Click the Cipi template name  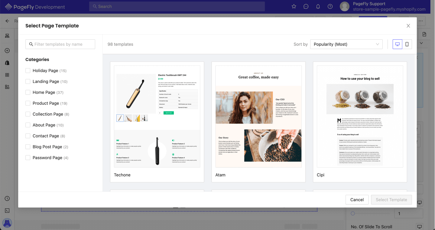pyautogui.click(x=320, y=175)
